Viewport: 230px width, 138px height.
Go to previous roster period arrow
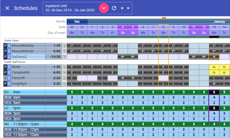point(122,8)
